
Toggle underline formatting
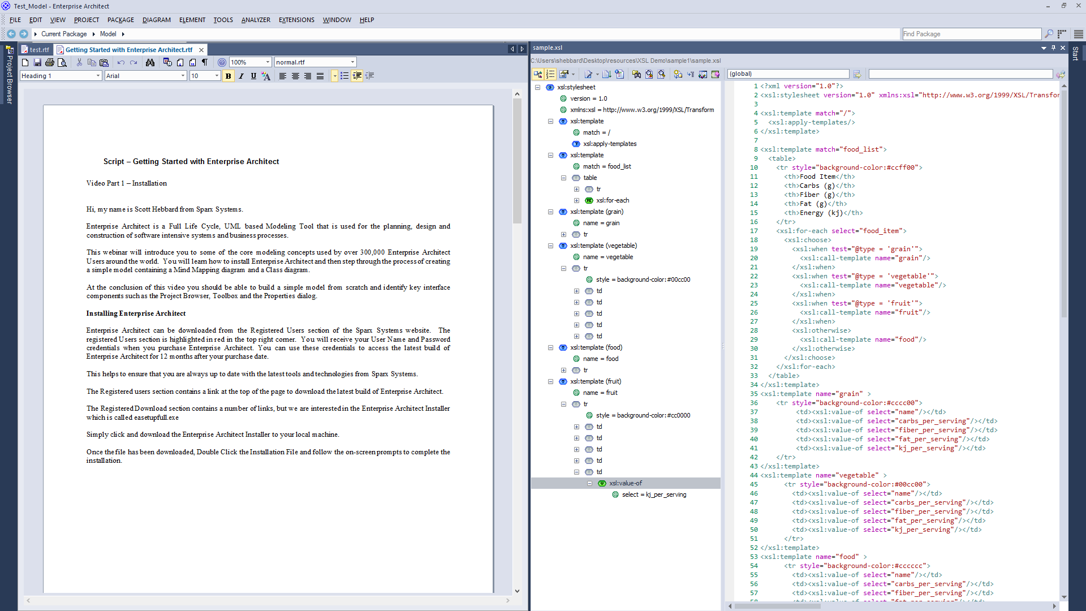point(253,76)
